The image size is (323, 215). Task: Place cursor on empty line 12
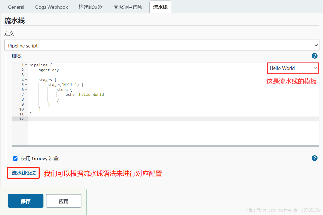[x=109, y=119]
